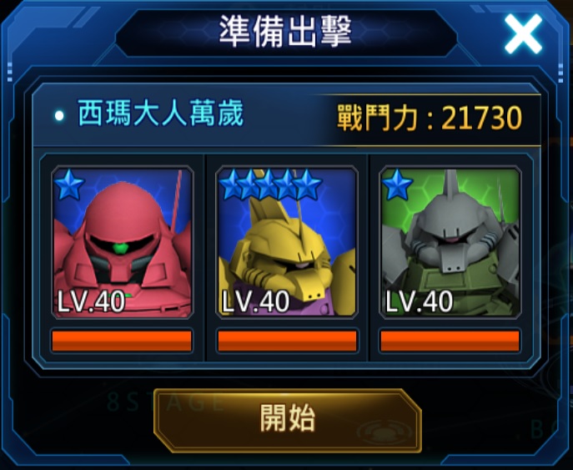Click the orange bar under red mech
The image size is (573, 470).
122,341
